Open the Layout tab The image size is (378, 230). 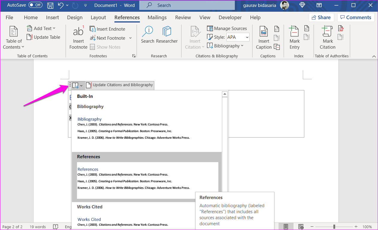tap(98, 17)
